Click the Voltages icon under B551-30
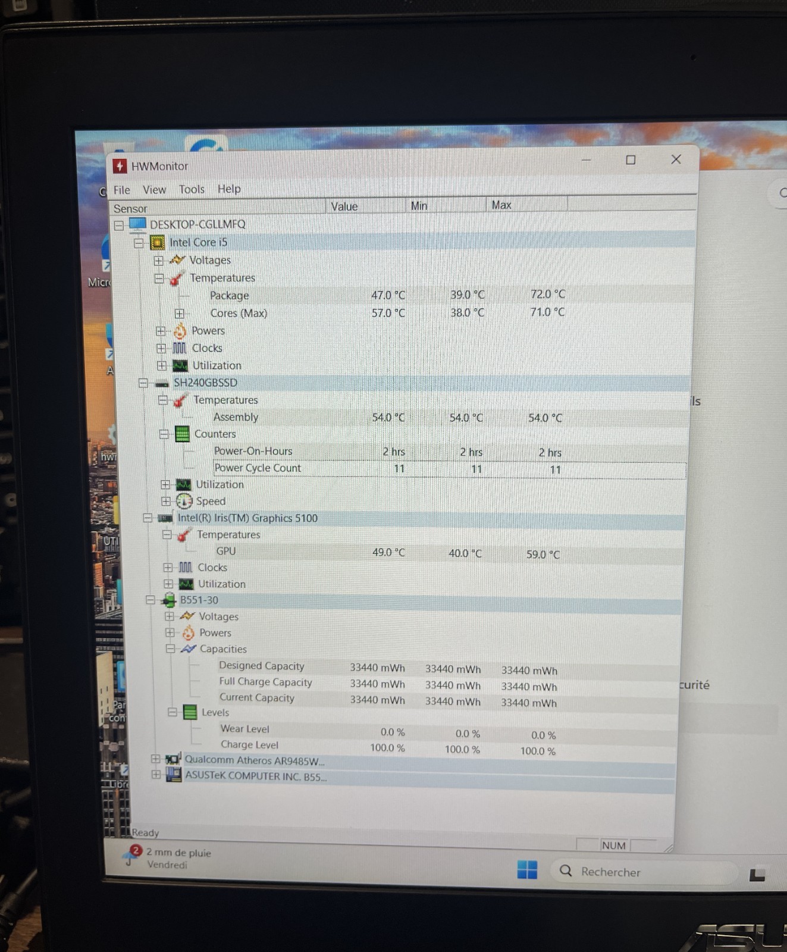This screenshot has height=952, width=787. (x=187, y=616)
